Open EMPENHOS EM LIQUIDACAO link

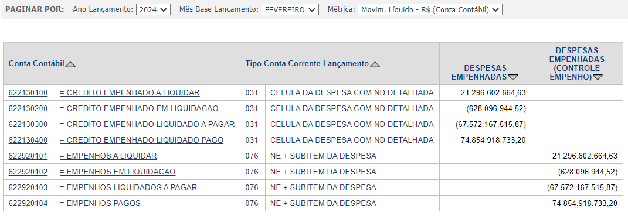click(117, 172)
